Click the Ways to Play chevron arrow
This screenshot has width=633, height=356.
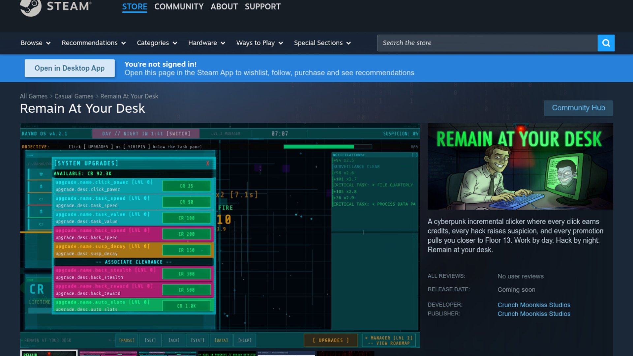(281, 43)
